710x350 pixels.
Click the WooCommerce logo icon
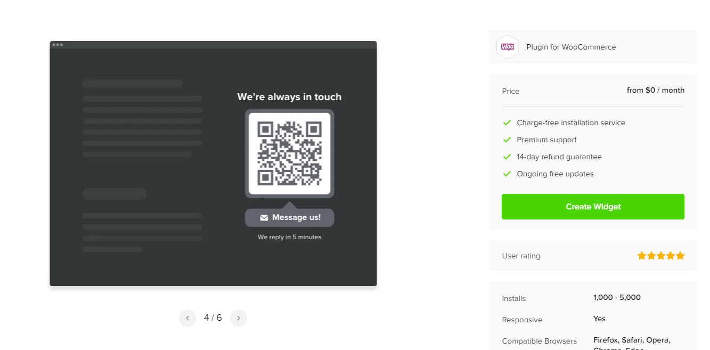point(507,47)
